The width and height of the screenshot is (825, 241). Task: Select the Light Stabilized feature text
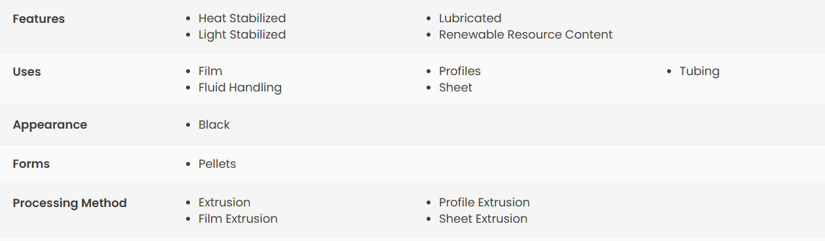(x=242, y=35)
